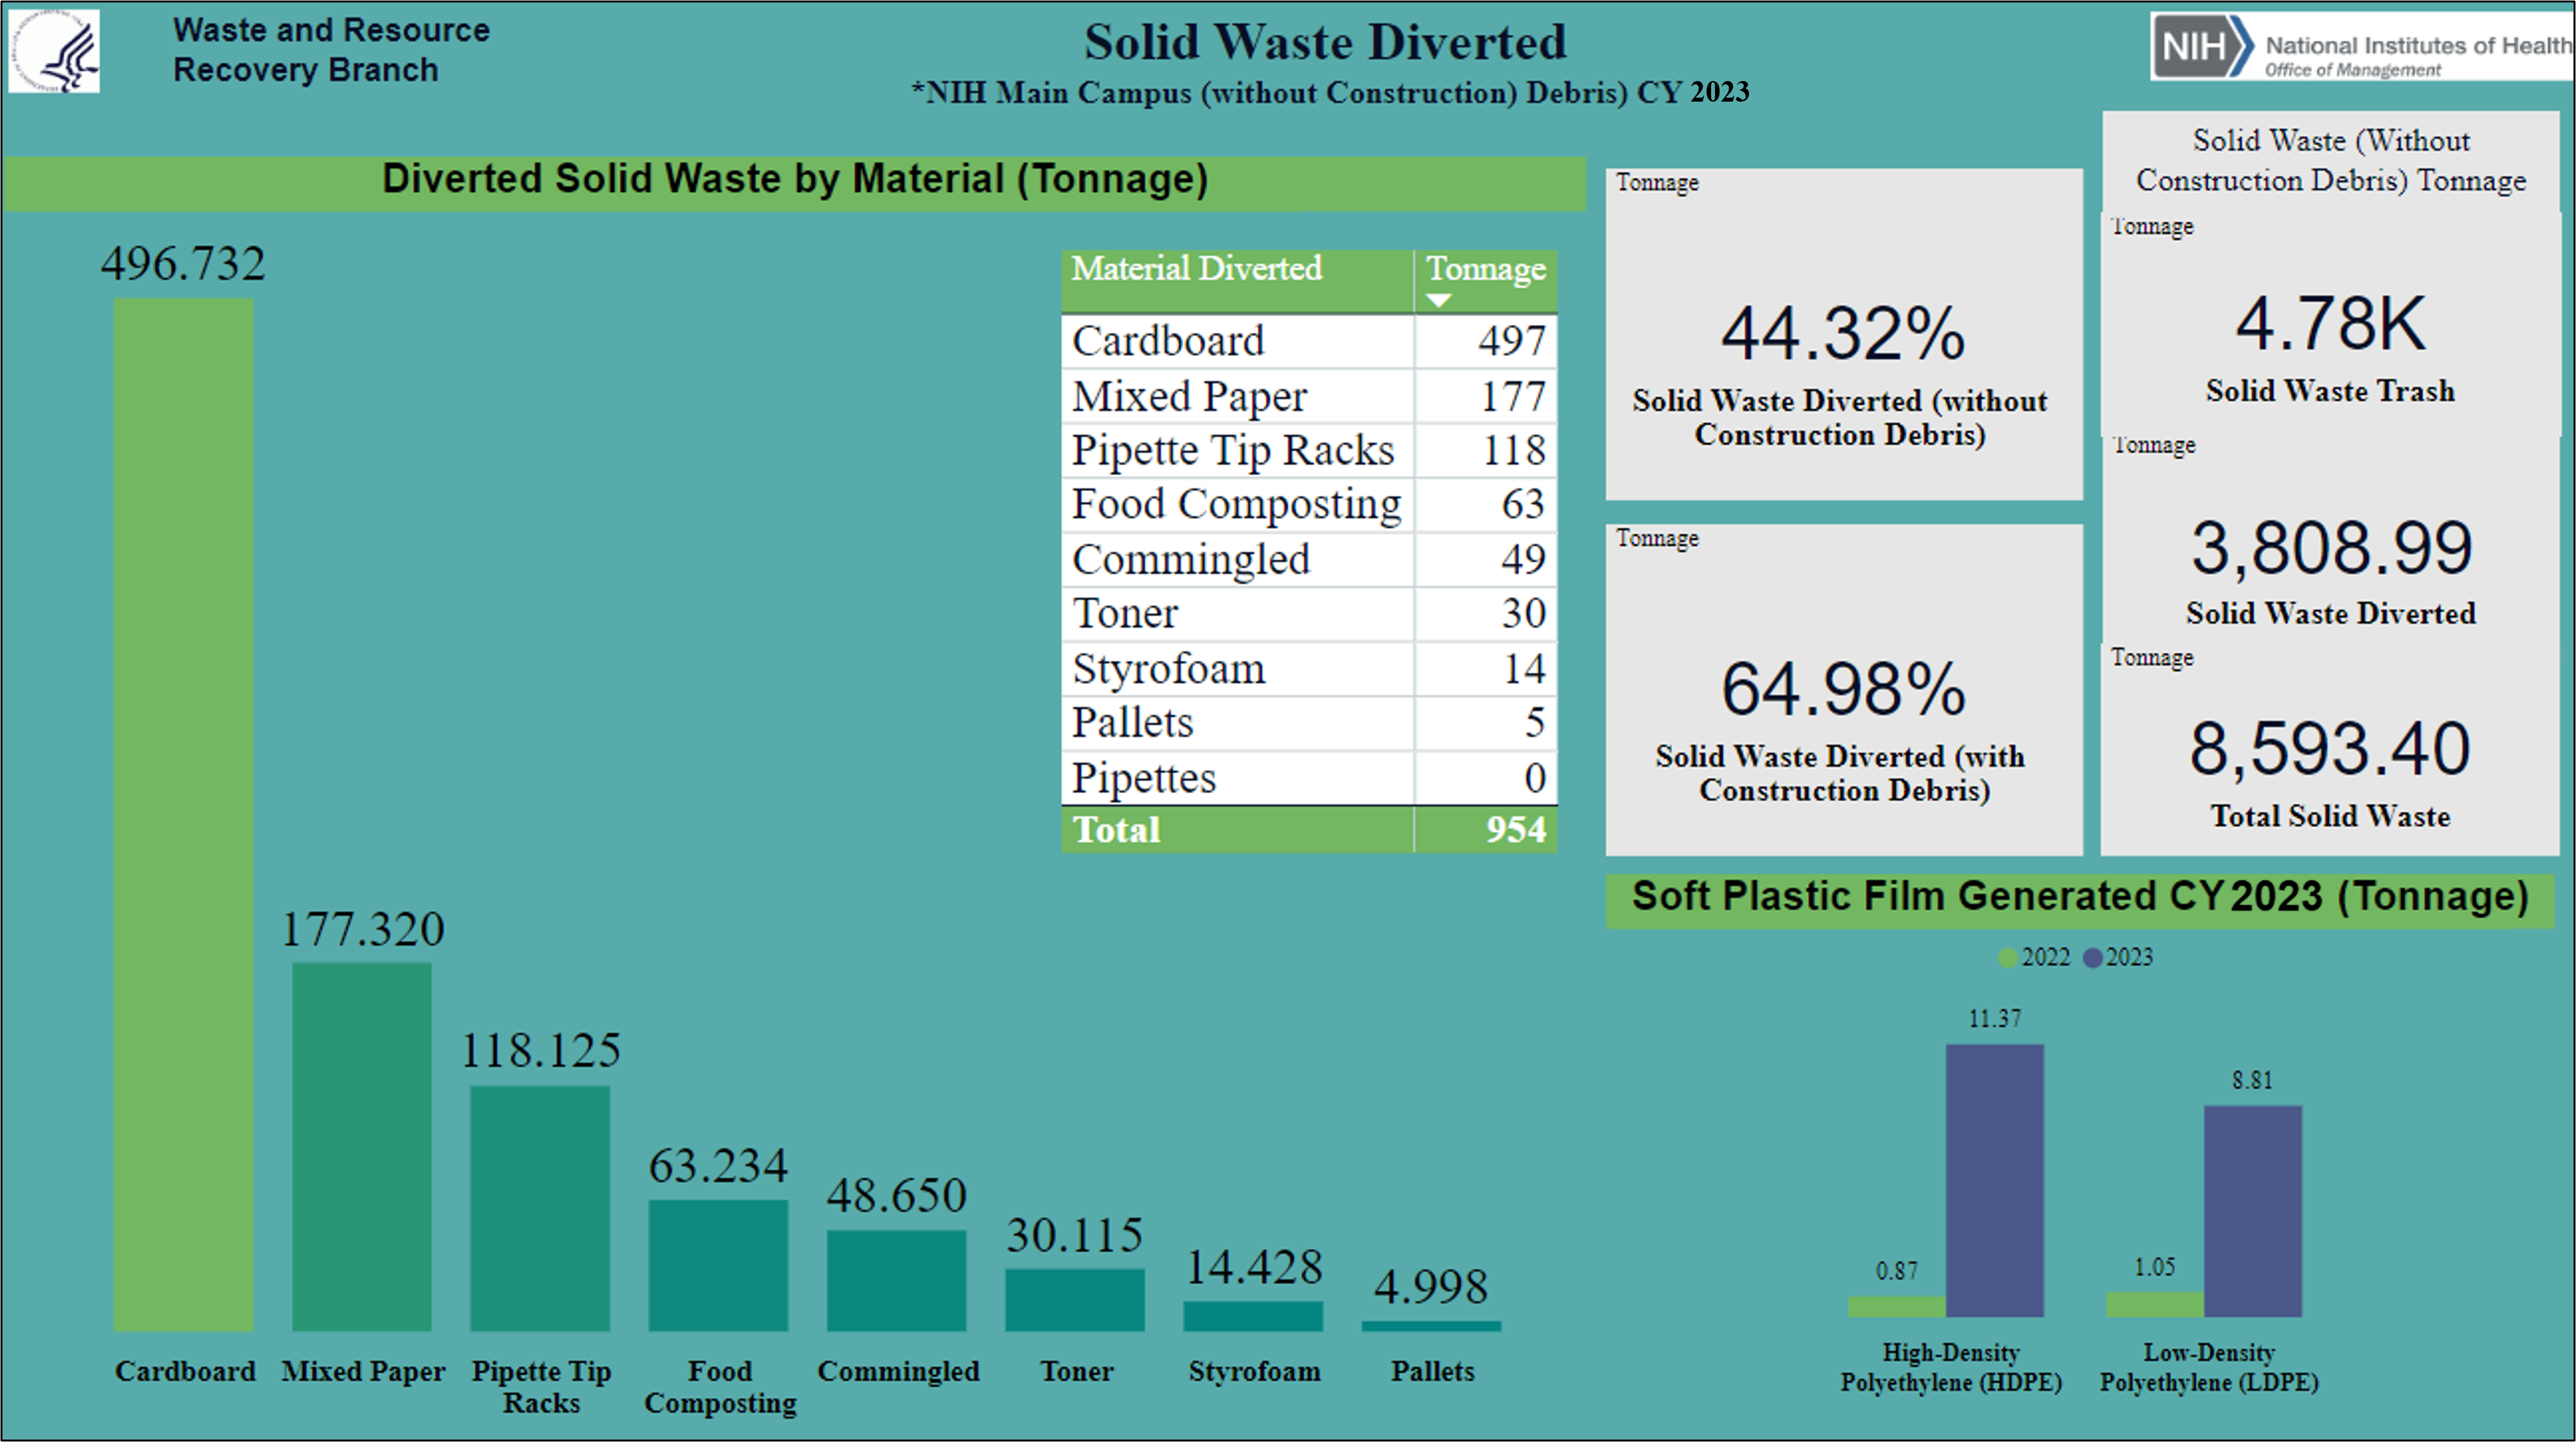
Task: Click the 44.32% Solid Waste Diverted card
Action: [x=1844, y=334]
